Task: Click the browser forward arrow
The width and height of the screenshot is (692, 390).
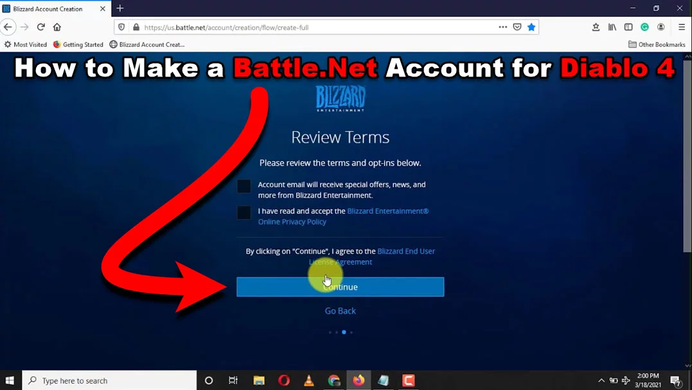Action: (24, 28)
